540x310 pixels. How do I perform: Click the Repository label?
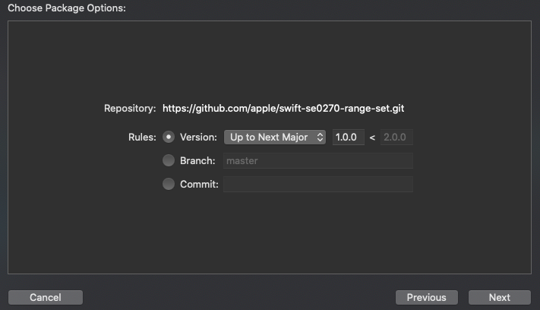(x=130, y=109)
